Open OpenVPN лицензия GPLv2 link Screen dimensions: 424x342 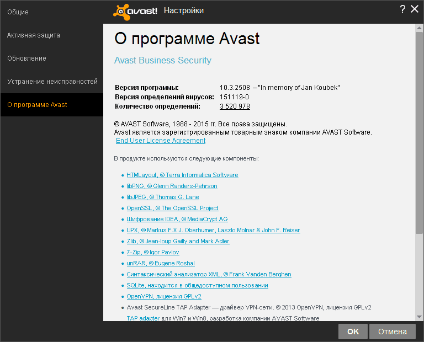click(x=164, y=296)
